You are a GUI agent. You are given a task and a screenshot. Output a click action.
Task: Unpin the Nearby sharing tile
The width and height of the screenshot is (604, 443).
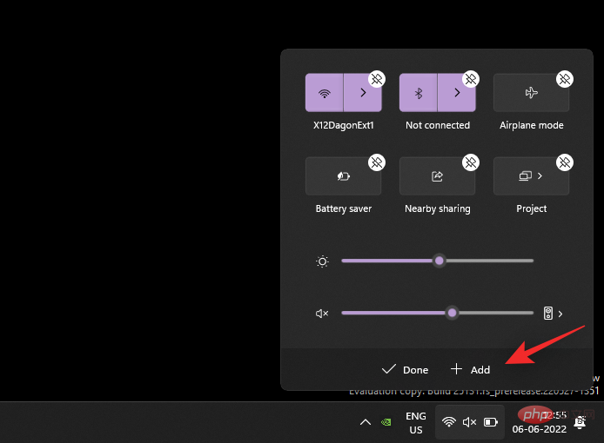click(x=471, y=162)
